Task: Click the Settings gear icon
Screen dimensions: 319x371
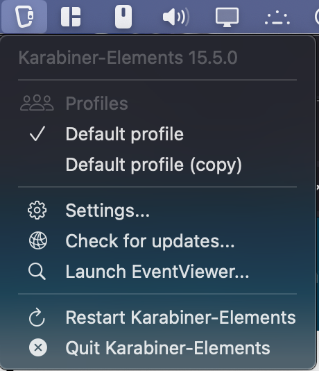Action: (x=37, y=211)
